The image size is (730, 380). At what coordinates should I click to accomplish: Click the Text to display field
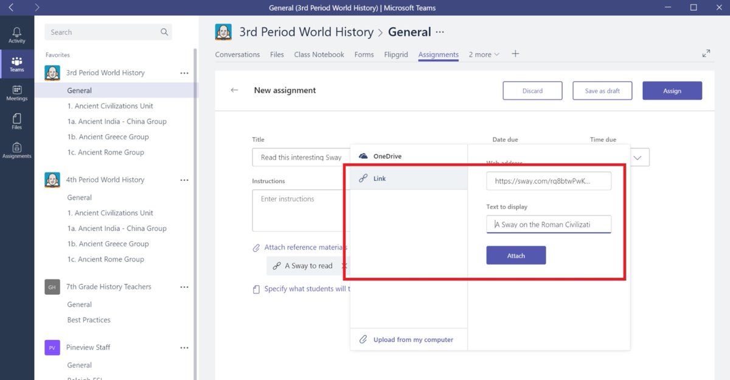click(x=549, y=224)
